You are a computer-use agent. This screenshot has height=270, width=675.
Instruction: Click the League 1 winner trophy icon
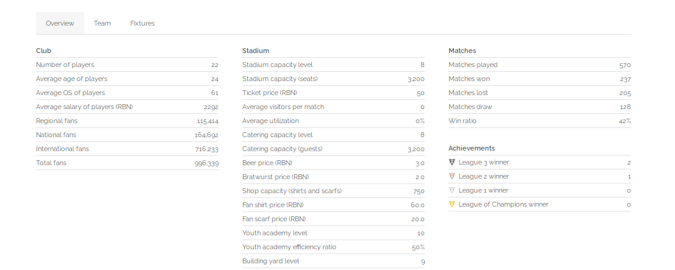click(452, 190)
